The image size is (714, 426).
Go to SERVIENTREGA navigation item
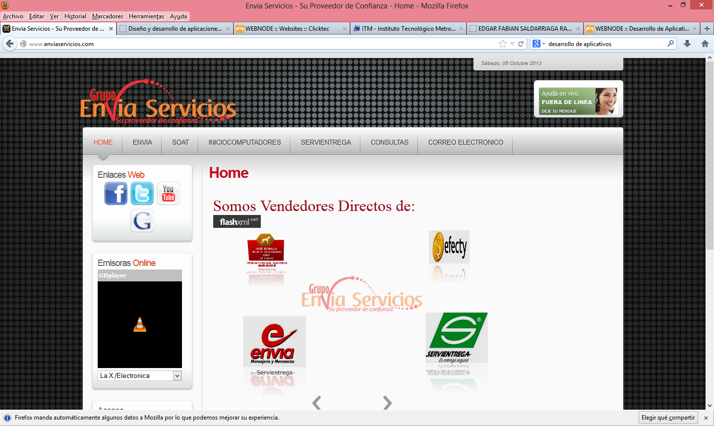[x=326, y=142]
